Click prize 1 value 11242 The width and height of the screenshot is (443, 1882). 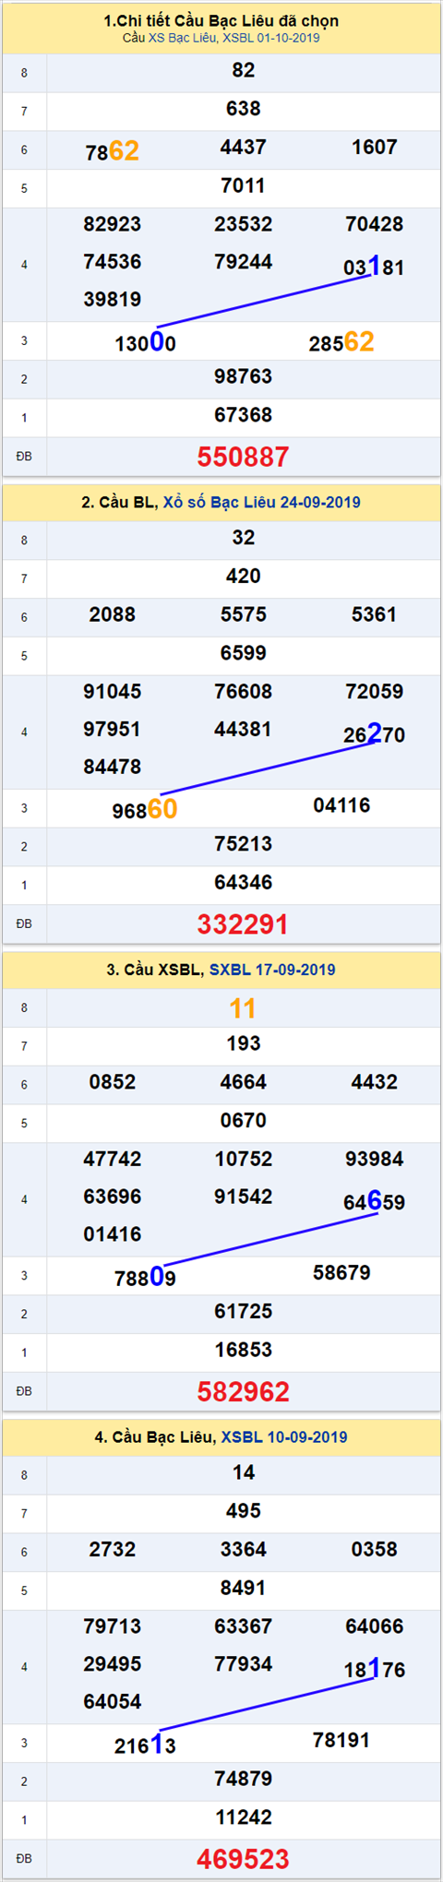pos(244,1817)
